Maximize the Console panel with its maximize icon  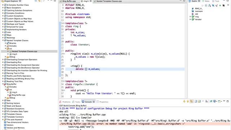(227, 101)
